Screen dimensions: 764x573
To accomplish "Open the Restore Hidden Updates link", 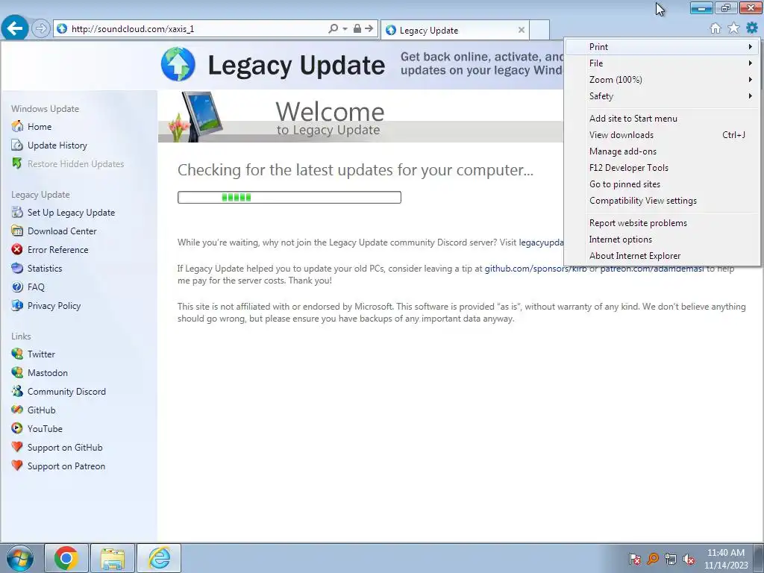I will (x=75, y=163).
